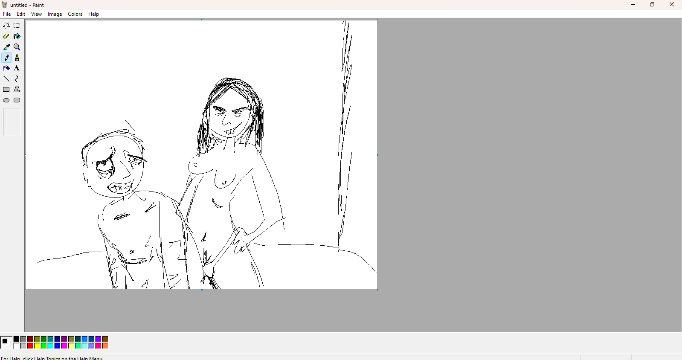The image size is (682, 360).
Task: Click the canvas bottom-right corner resize handle
Action: tap(378, 290)
